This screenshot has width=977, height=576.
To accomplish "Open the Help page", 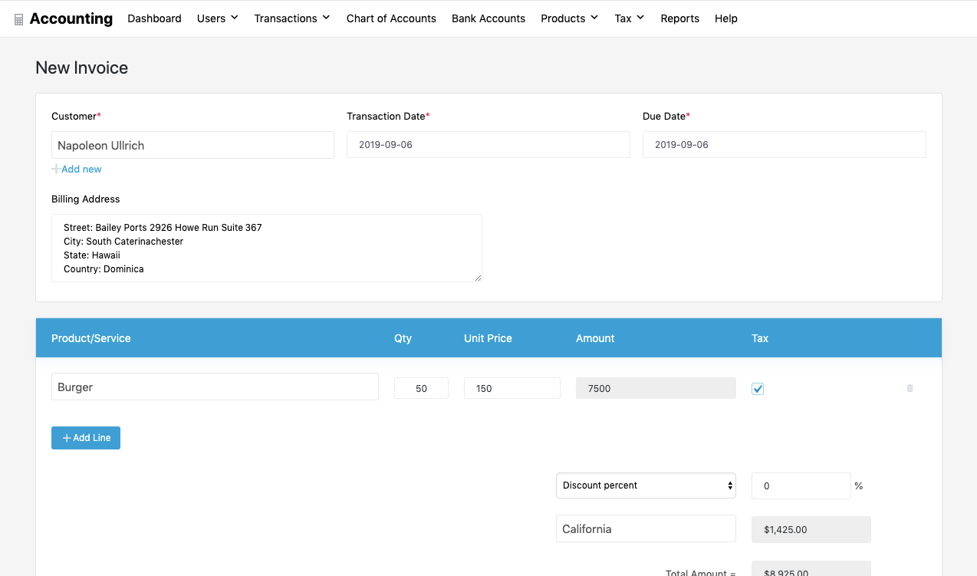I will point(725,18).
